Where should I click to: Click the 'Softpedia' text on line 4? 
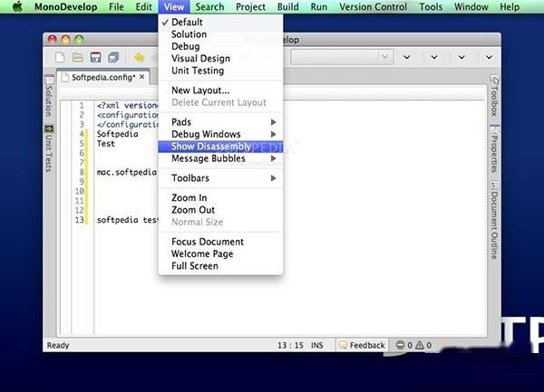coord(118,134)
